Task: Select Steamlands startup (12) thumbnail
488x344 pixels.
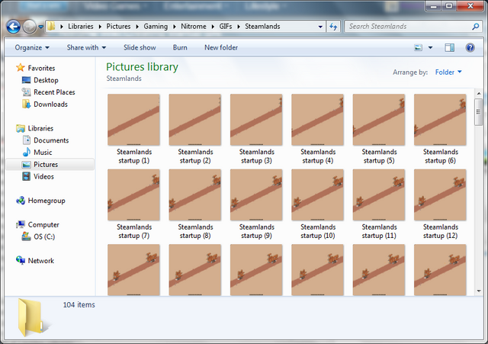Action: (x=441, y=195)
